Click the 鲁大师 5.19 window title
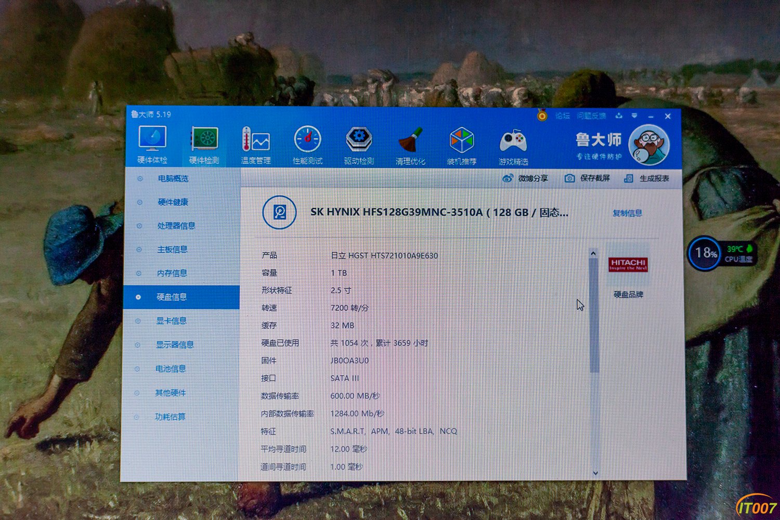 [151, 114]
